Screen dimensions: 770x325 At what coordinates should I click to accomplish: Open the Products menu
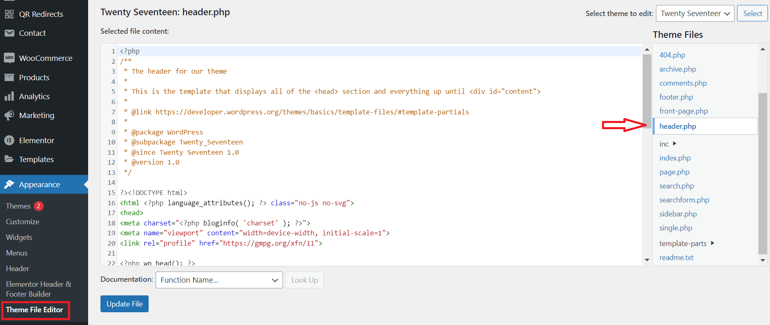pyautogui.click(x=34, y=77)
